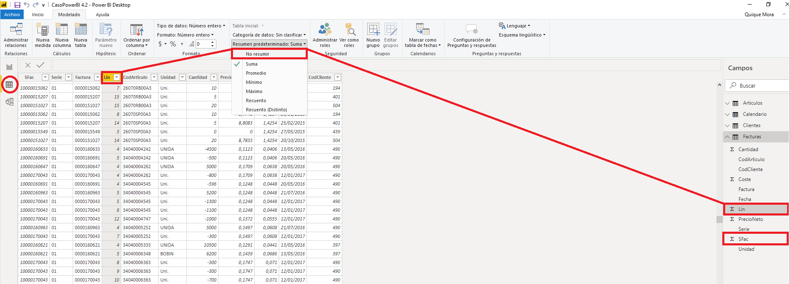Click the formula bar input area
Viewport: 790px width, 284px height.
386,65
